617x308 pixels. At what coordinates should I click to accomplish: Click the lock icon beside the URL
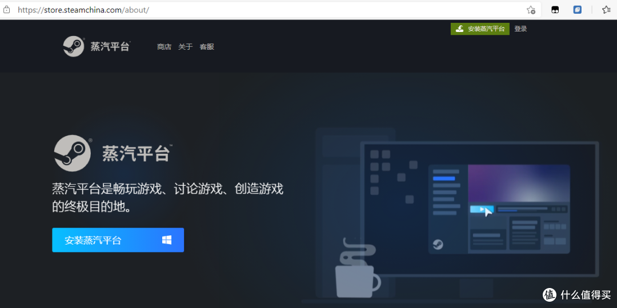click(6, 10)
